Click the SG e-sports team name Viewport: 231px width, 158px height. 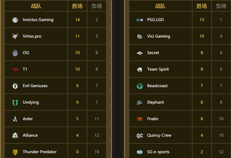coord(158,152)
